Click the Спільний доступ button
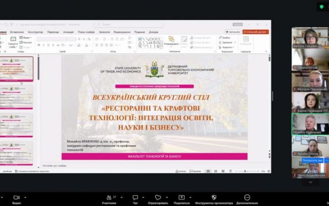This screenshot has width=329, height=206. coord(255,32)
